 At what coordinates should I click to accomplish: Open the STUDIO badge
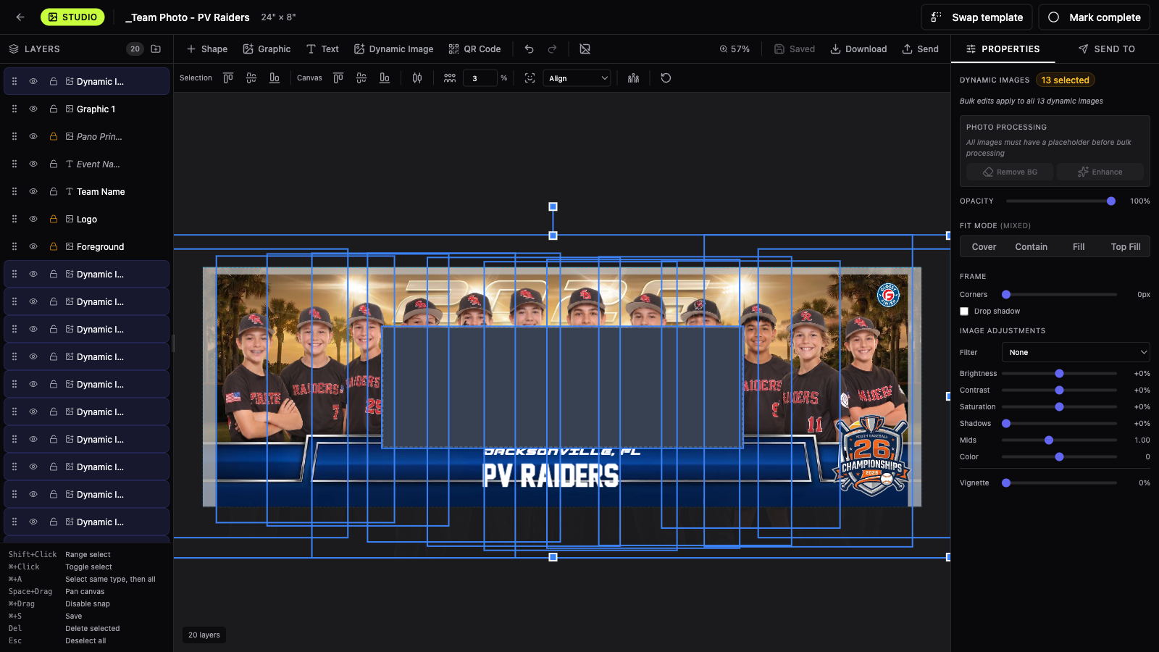(x=72, y=17)
